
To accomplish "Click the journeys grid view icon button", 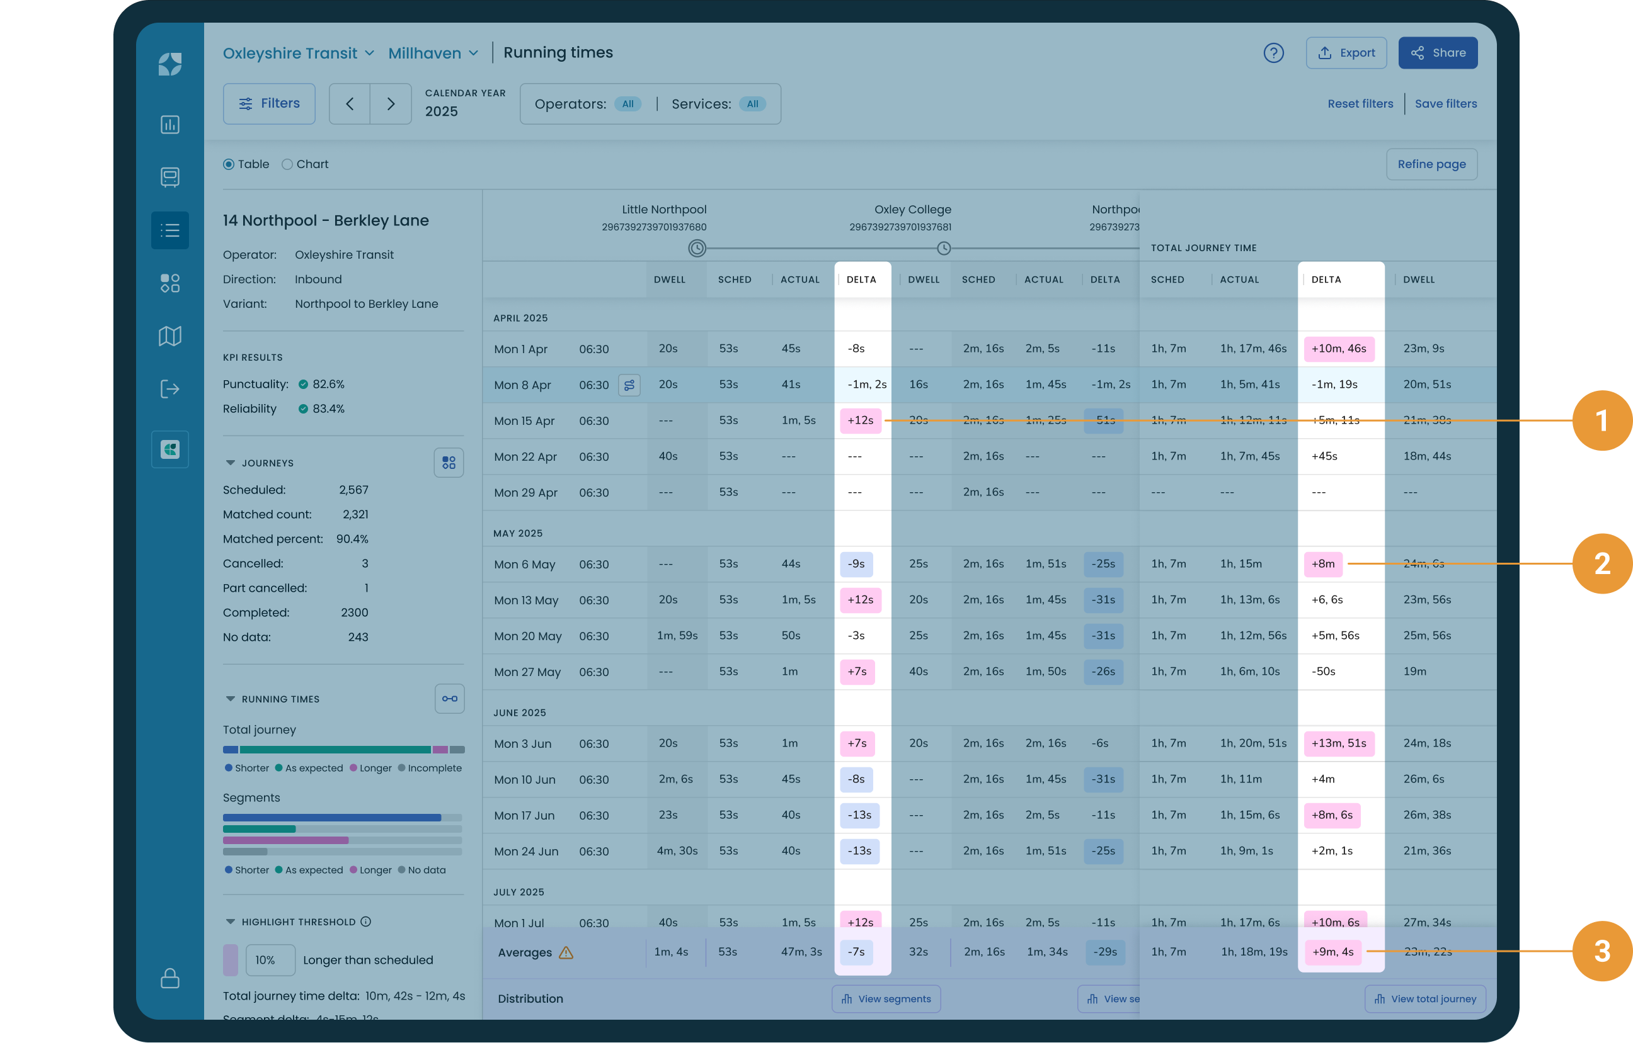I will tap(449, 463).
